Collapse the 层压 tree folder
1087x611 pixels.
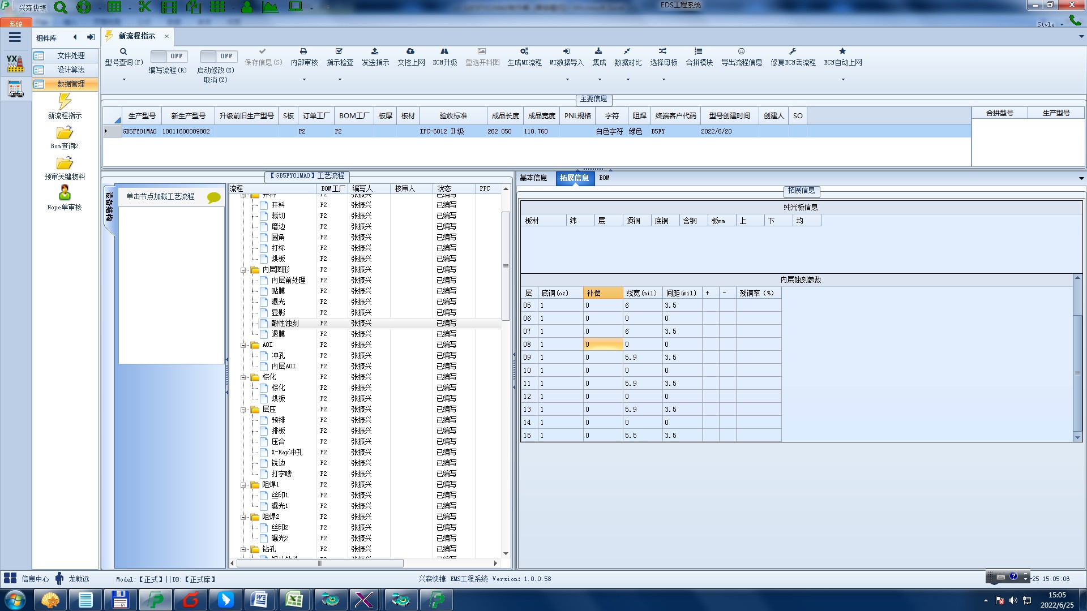click(243, 410)
